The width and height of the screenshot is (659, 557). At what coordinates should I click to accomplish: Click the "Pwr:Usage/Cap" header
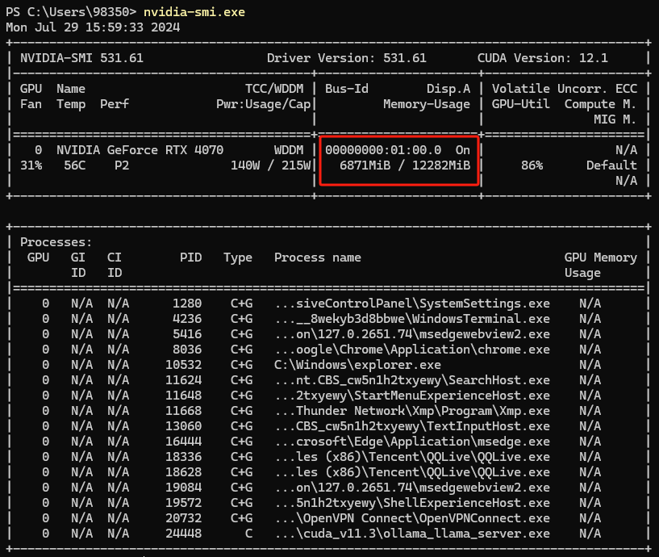tap(264, 104)
